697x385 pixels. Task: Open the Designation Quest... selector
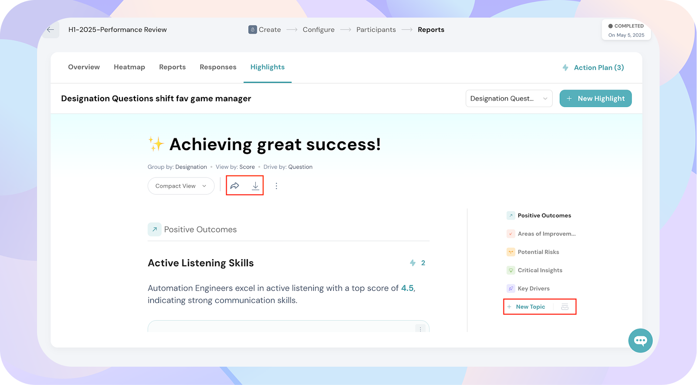[x=509, y=98]
